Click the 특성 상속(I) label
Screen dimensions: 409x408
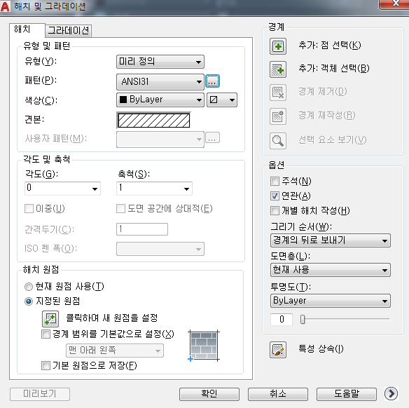point(321,348)
